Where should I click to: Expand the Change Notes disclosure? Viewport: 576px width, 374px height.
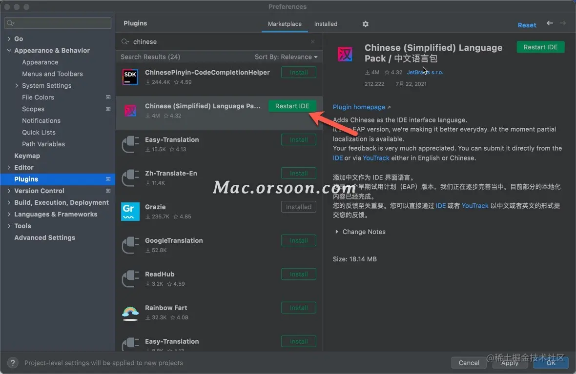(x=336, y=232)
